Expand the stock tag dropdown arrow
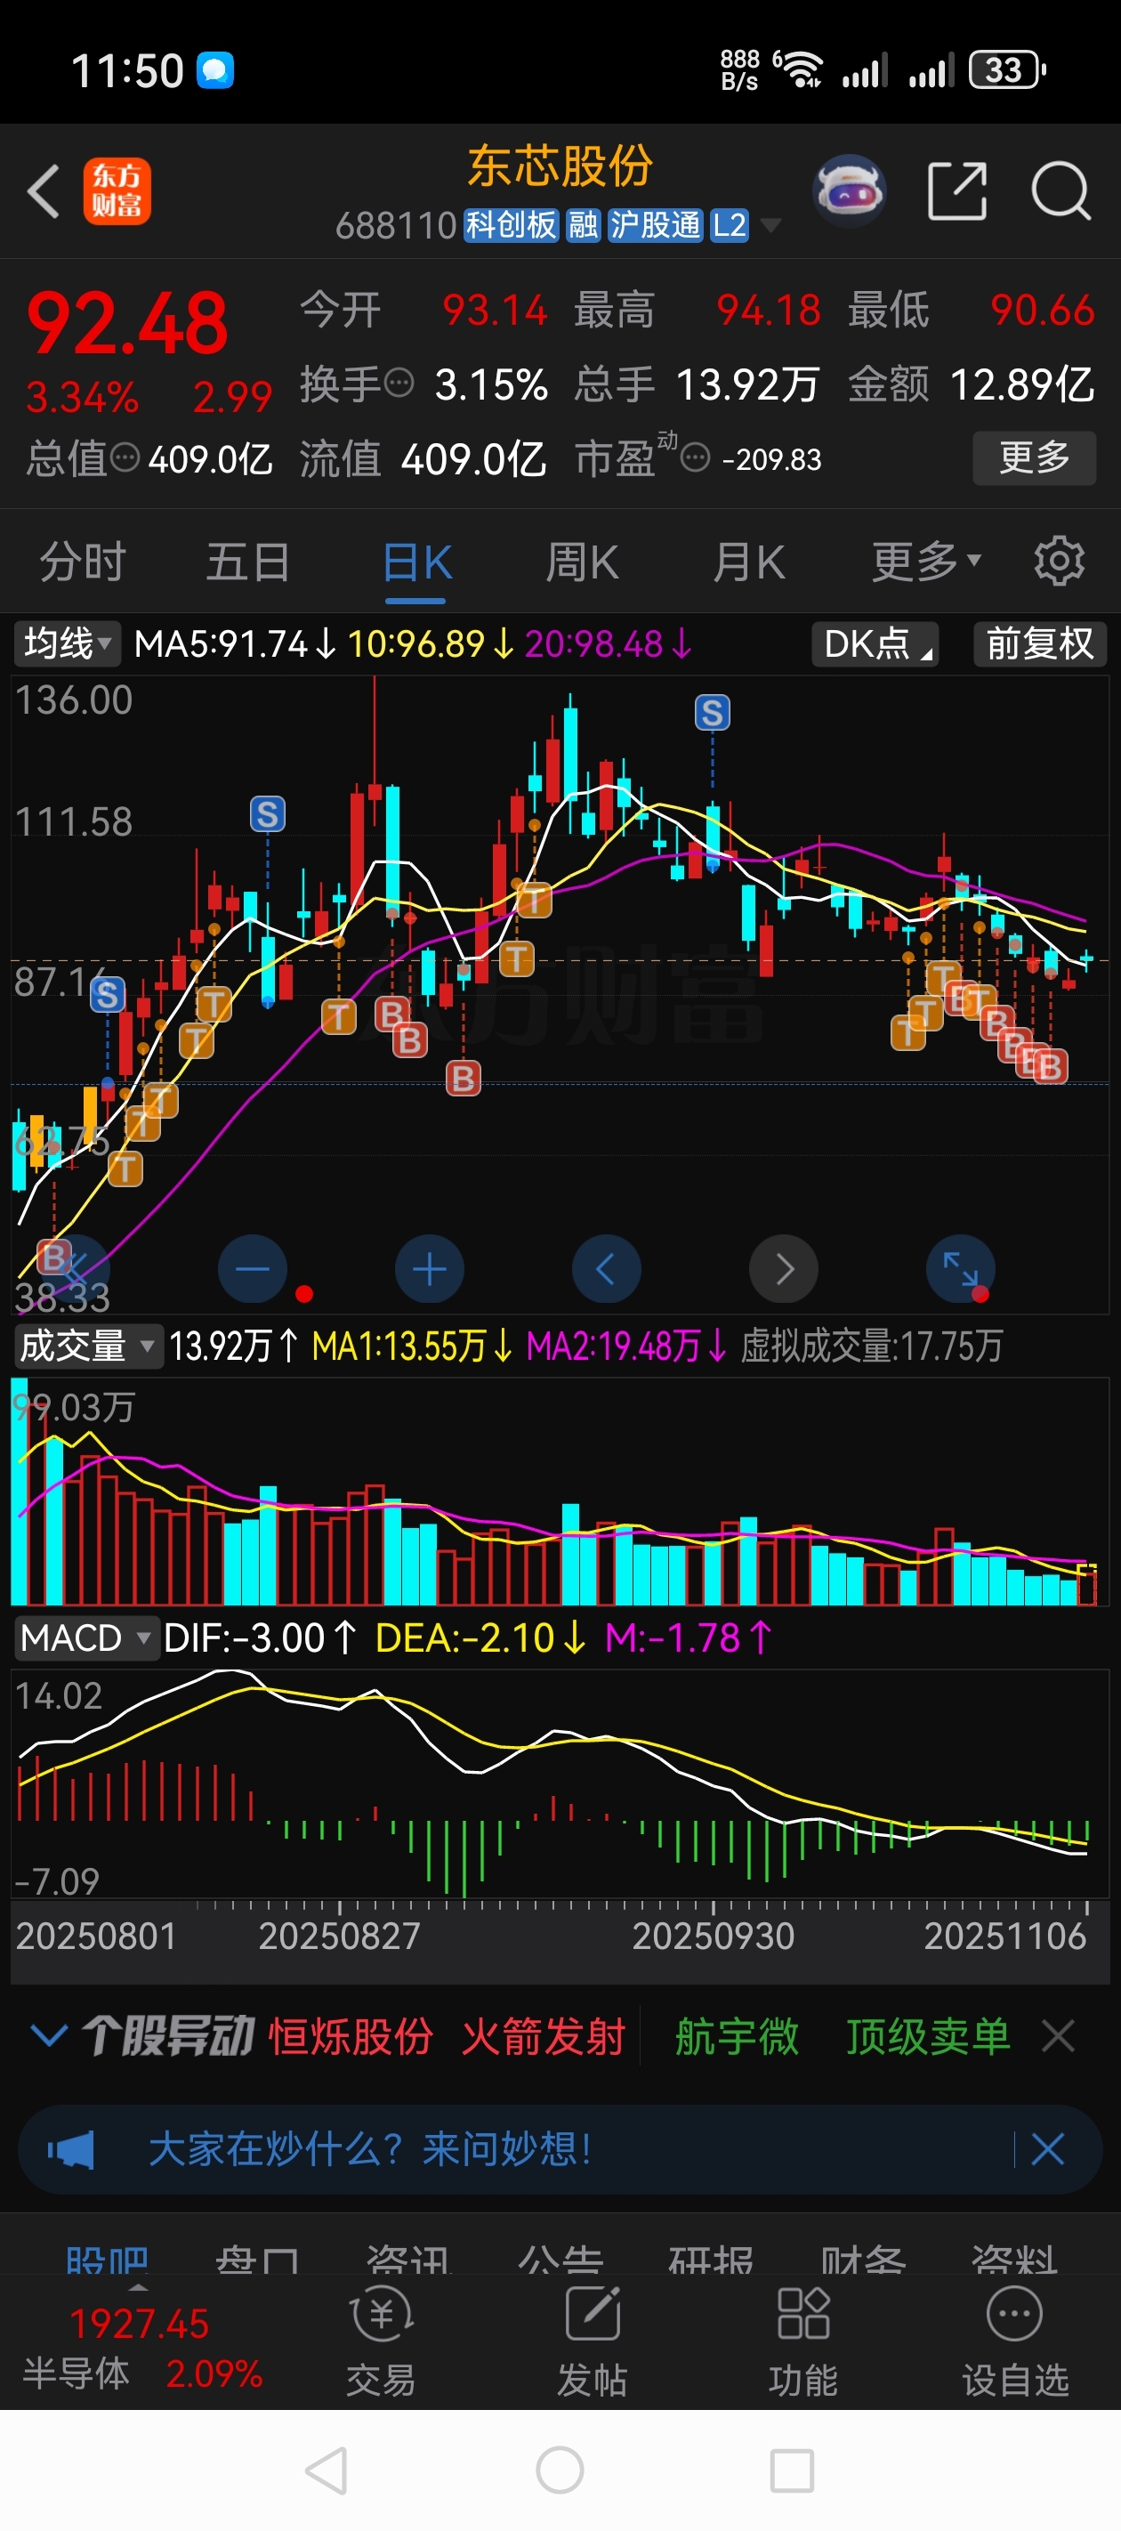The width and height of the screenshot is (1121, 2531). click(771, 225)
